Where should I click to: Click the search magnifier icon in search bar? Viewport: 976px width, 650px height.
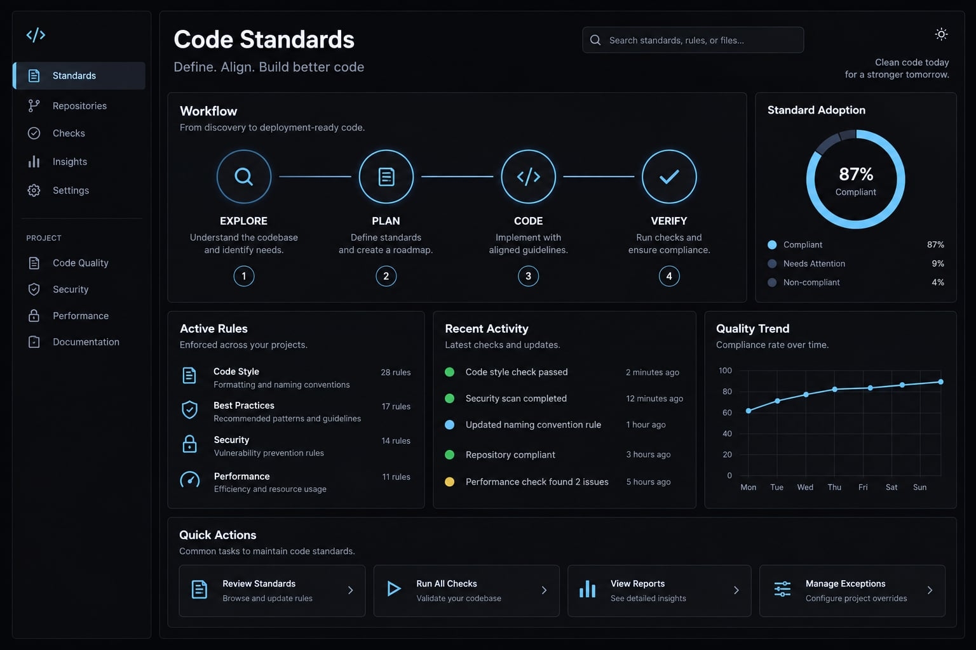point(595,40)
